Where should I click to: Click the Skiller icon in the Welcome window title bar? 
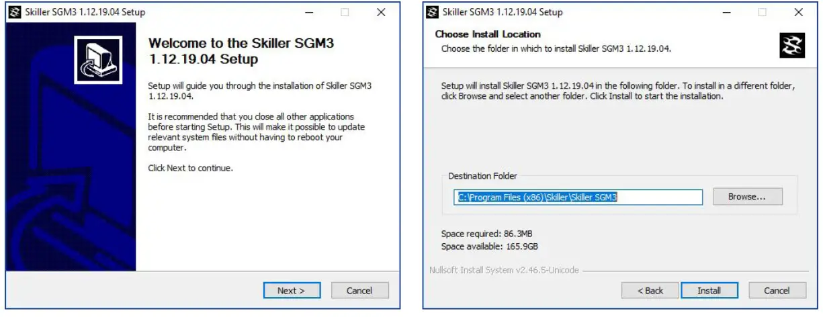(15, 12)
